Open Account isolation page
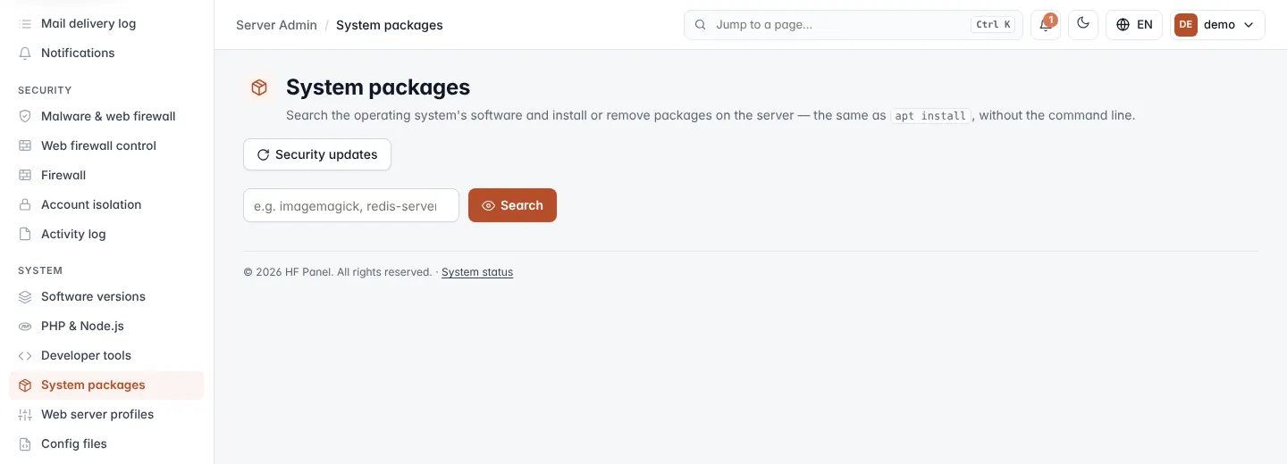The image size is (1287, 464). 106,204
